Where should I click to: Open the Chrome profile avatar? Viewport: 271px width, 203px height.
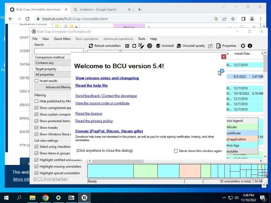click(252, 19)
